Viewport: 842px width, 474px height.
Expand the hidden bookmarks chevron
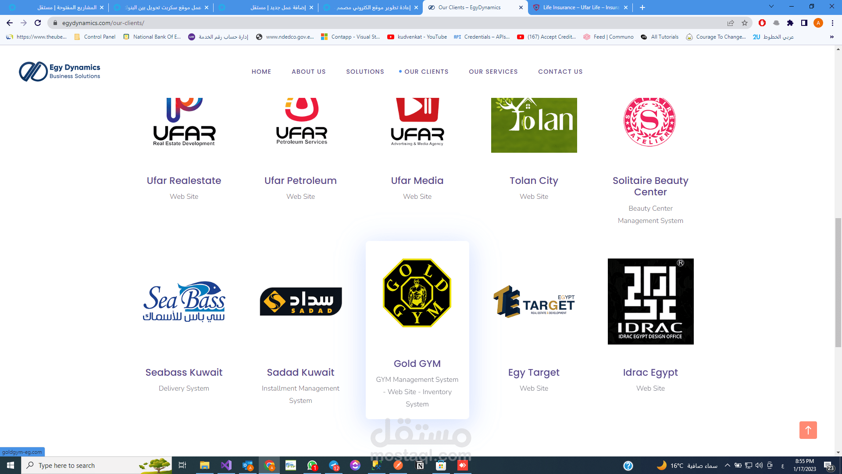(x=831, y=37)
